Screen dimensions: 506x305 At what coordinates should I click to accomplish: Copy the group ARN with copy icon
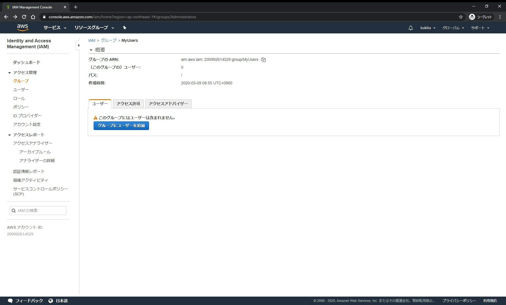[x=263, y=59]
